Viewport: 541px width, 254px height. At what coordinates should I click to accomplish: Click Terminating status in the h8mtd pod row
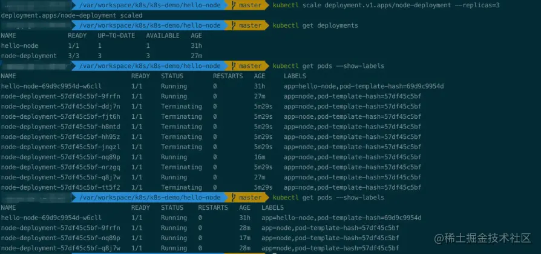[181, 127]
